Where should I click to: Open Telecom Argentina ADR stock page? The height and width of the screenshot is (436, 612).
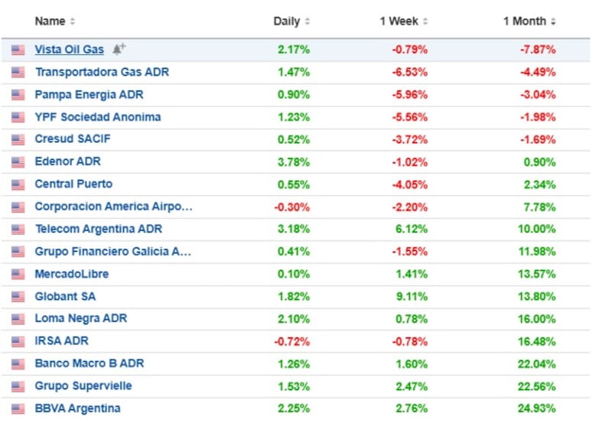(98, 229)
